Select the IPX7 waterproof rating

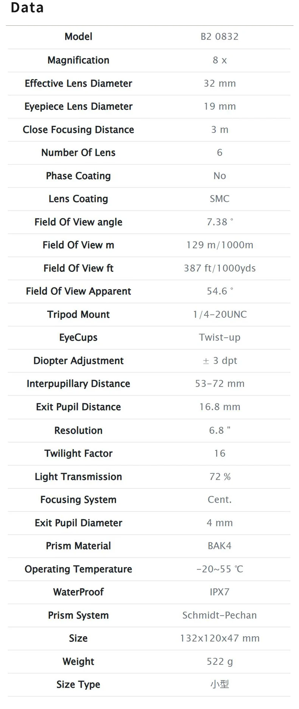click(x=220, y=592)
